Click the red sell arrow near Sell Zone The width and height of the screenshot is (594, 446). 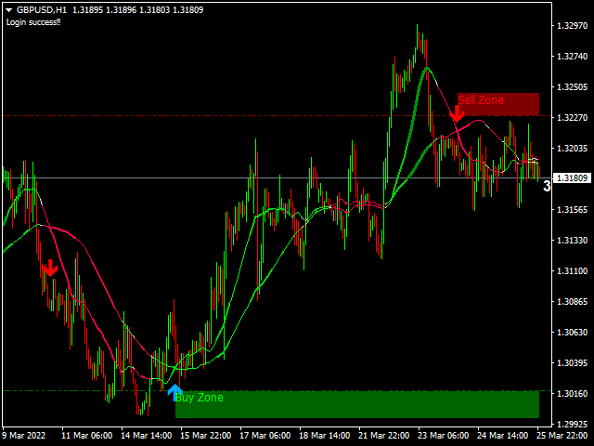(x=458, y=113)
